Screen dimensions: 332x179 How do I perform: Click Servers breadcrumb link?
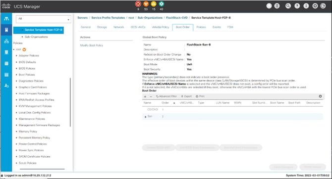(x=82, y=18)
